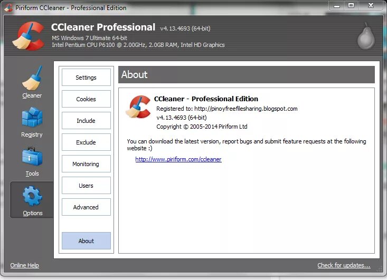Click the 'Intel Pentium CPU P6100' system info line
The height and width of the screenshot is (280, 387).
138,45
